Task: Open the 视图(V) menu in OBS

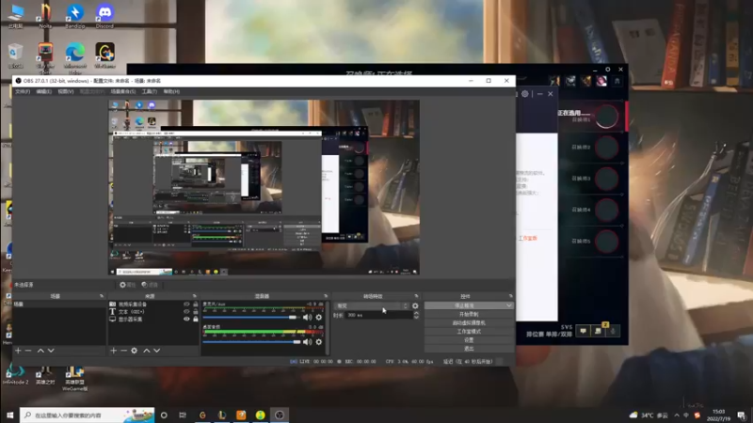Action: tap(66, 91)
